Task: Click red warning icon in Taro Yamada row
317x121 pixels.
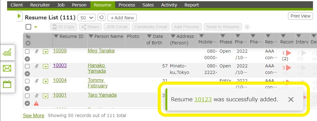Action: click(36, 103)
